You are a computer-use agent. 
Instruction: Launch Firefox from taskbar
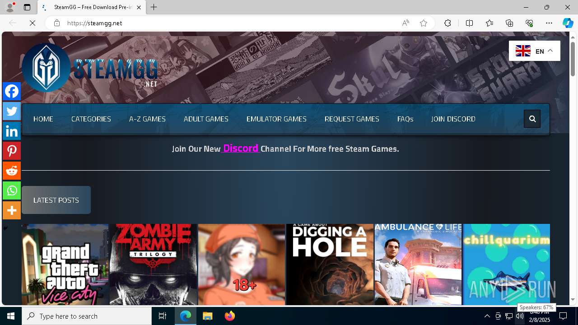(229, 316)
